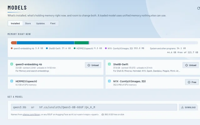Image resolution: width=200 pixels, height=125 pixels.
Task: Click orange legend square for qwen3-embedding:4b
Action: point(12,48)
